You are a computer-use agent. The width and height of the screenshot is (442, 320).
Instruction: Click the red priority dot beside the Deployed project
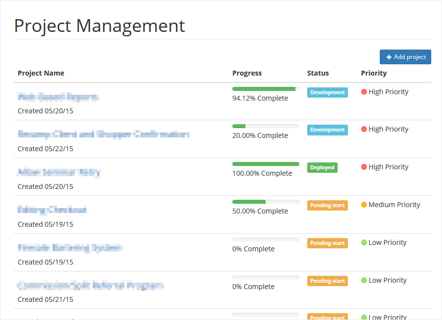tap(363, 167)
